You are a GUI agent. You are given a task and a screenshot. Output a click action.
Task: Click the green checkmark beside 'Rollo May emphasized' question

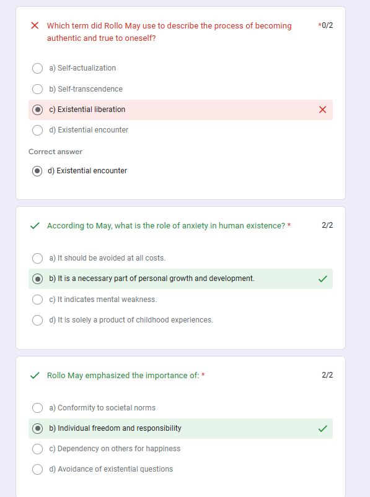point(35,376)
